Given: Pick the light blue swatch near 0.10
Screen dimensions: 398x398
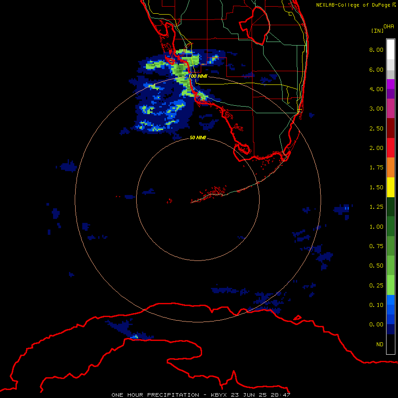Looking at the screenshot, I should (390, 300).
